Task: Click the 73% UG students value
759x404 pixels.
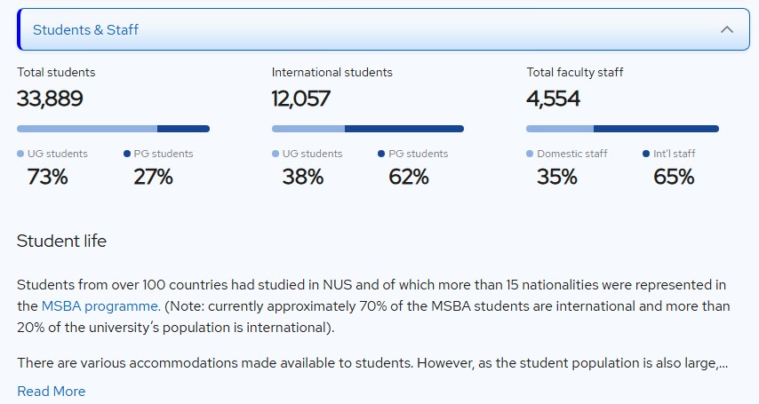Action: click(x=47, y=177)
